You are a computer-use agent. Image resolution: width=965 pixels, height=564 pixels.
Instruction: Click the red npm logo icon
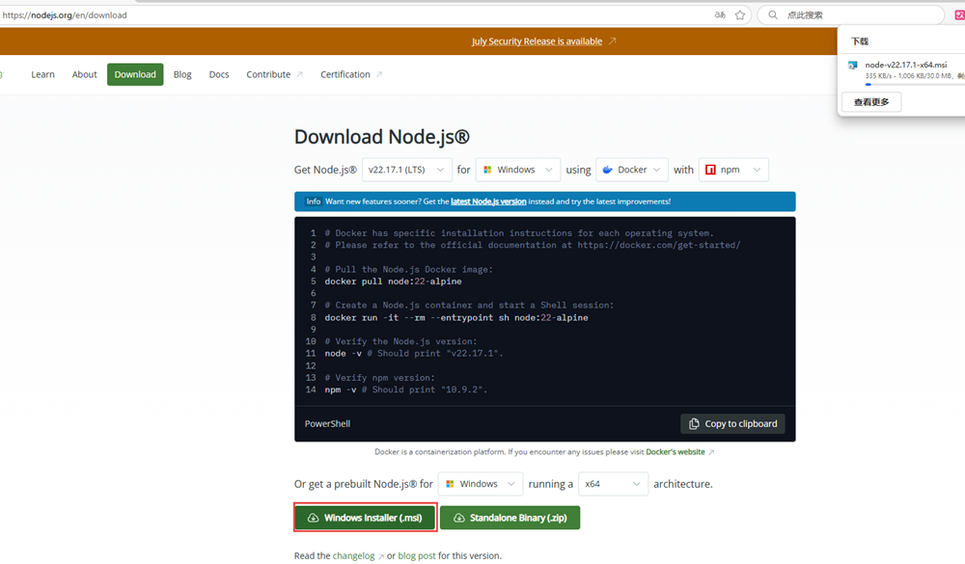click(x=710, y=170)
